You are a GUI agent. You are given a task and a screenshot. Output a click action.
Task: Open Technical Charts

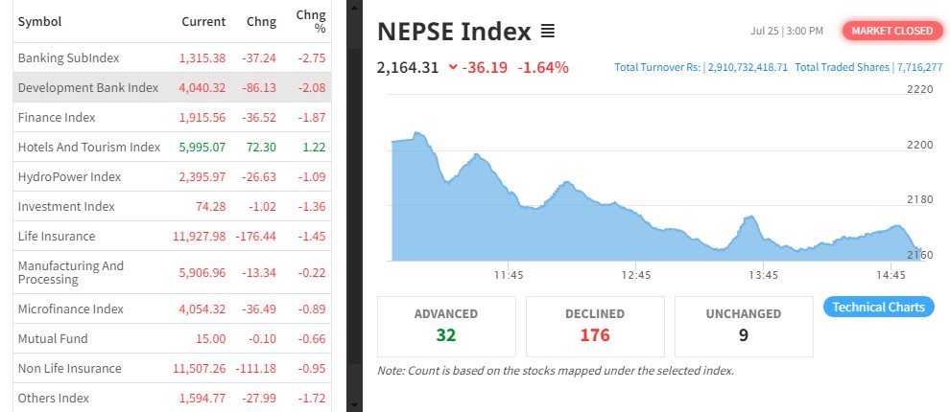878,308
